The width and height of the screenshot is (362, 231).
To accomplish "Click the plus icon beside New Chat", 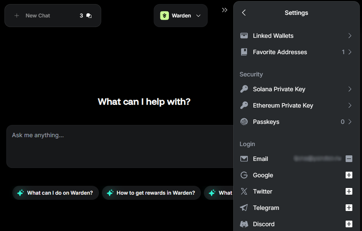I will point(17,16).
